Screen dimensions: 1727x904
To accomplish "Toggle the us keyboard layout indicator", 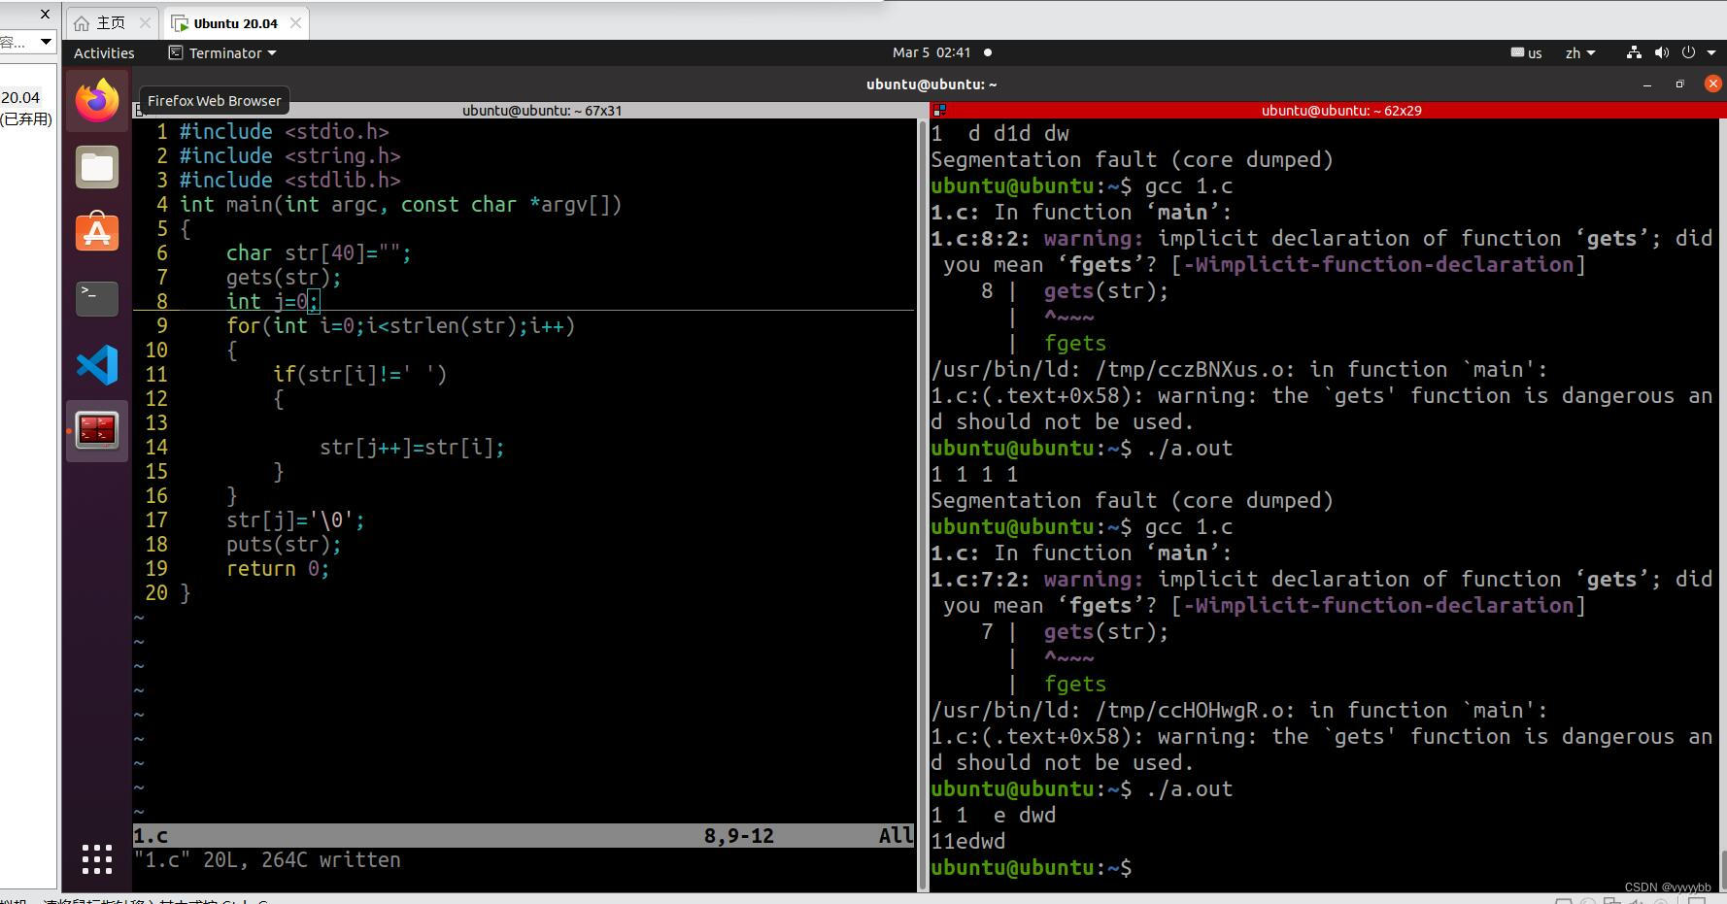I will click(1526, 52).
